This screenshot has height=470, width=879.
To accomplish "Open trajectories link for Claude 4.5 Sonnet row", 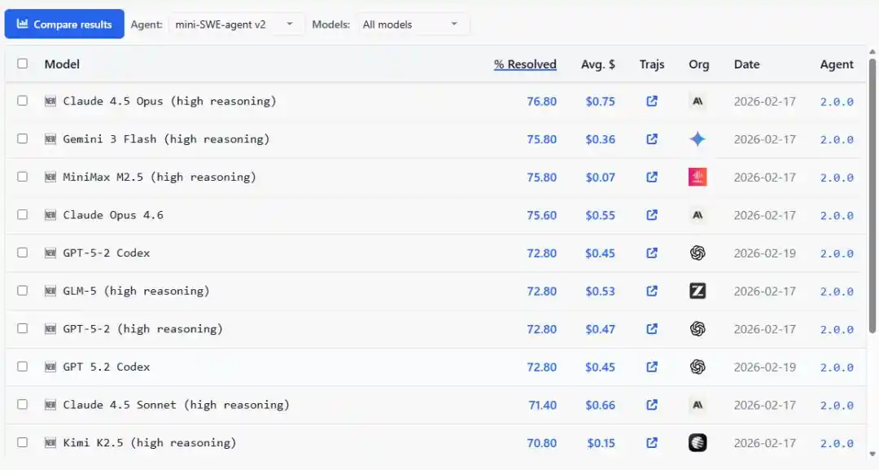I will 651,405.
